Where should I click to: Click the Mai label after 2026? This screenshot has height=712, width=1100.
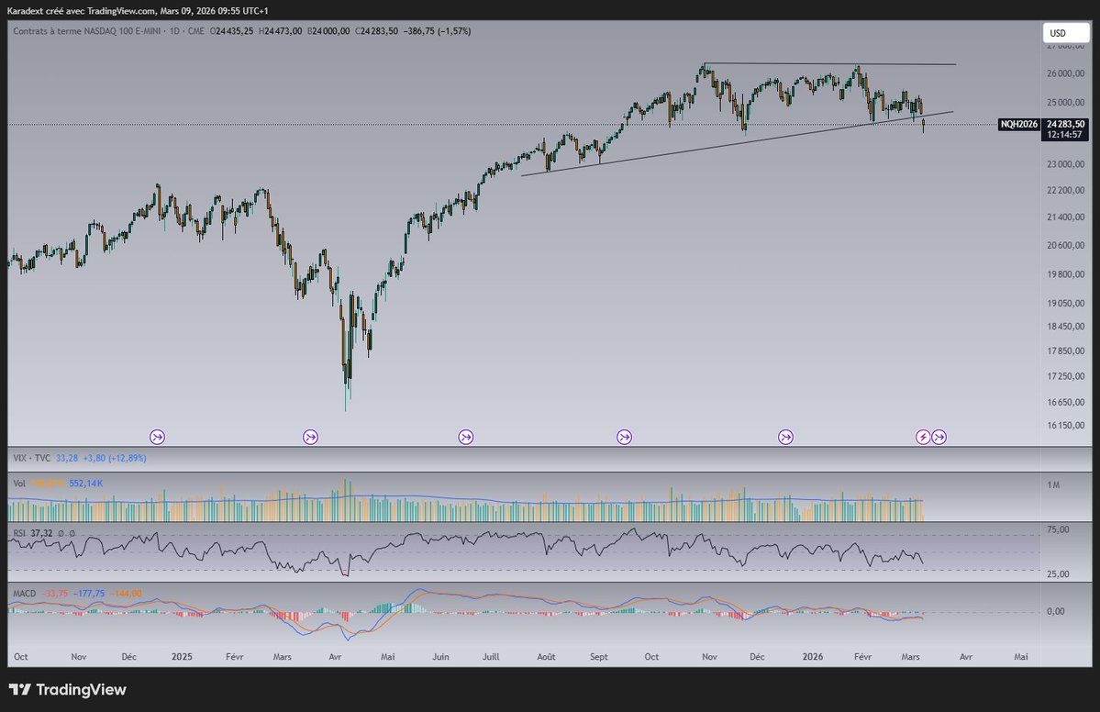point(1021,657)
